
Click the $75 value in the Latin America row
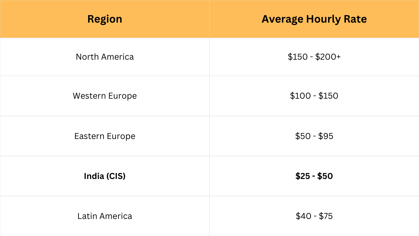tap(326, 216)
